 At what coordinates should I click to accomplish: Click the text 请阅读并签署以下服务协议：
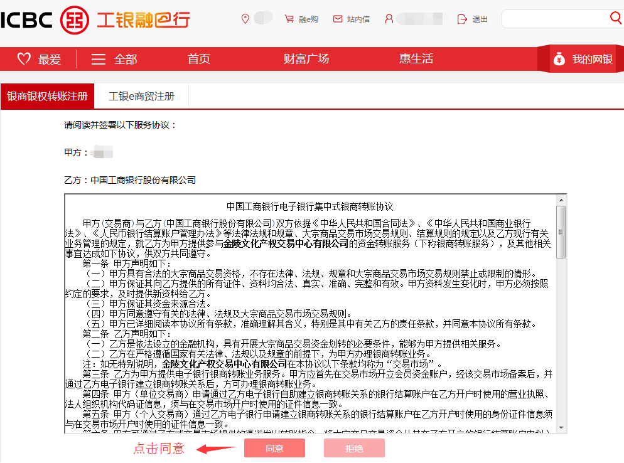pos(120,125)
